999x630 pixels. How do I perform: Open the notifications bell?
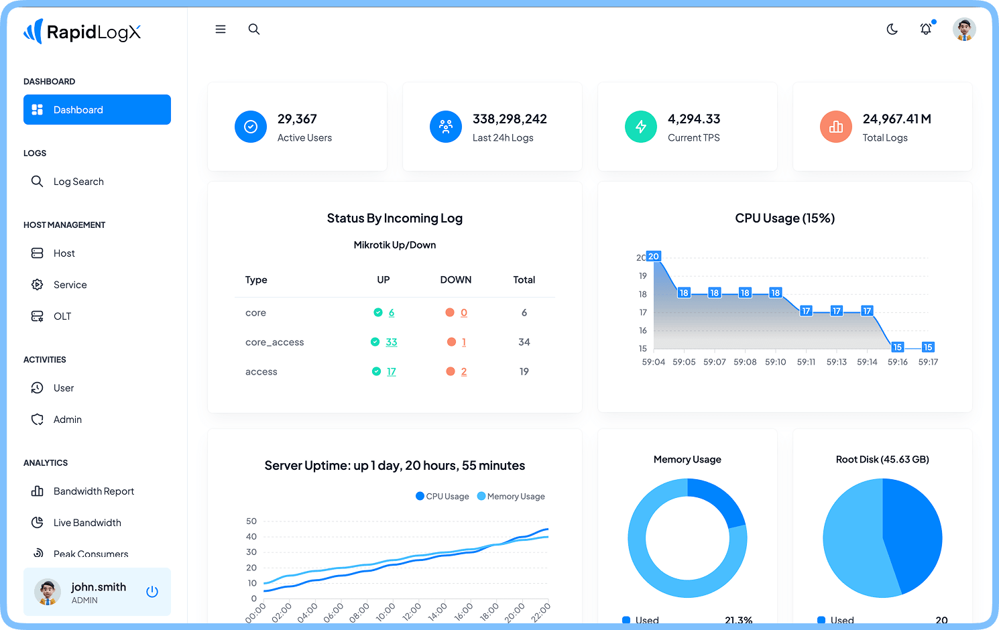(926, 29)
